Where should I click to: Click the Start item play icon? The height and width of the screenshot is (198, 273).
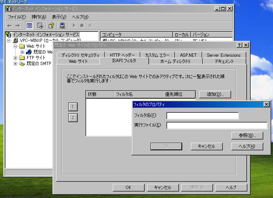(x=74, y=26)
